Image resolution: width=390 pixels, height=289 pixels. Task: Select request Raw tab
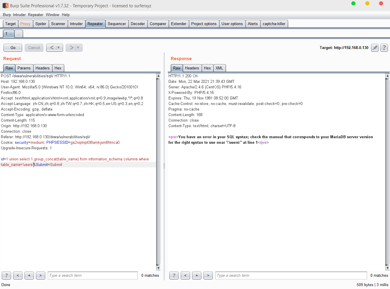pyautogui.click(x=9, y=68)
